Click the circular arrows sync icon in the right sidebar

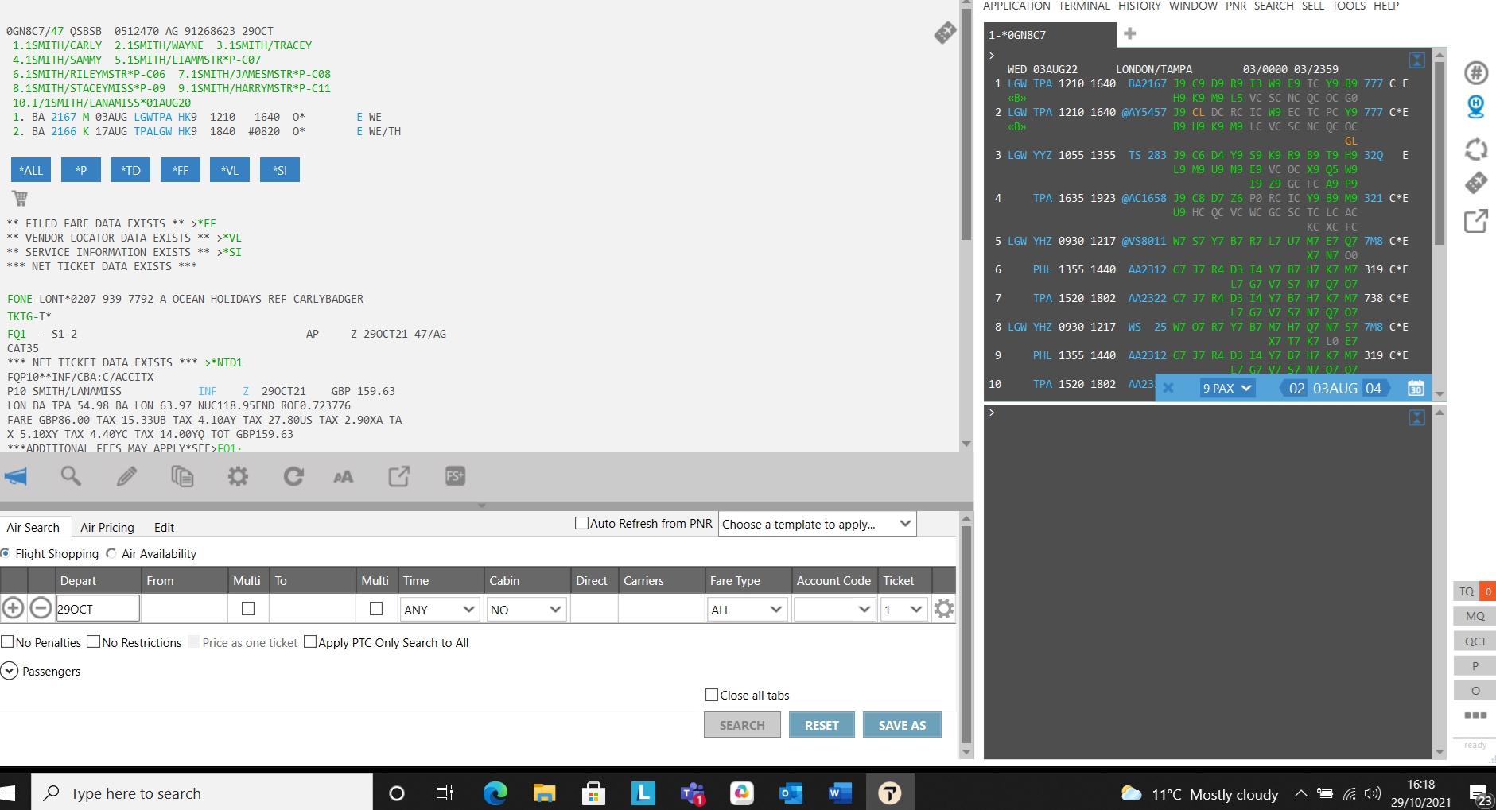pos(1476,149)
